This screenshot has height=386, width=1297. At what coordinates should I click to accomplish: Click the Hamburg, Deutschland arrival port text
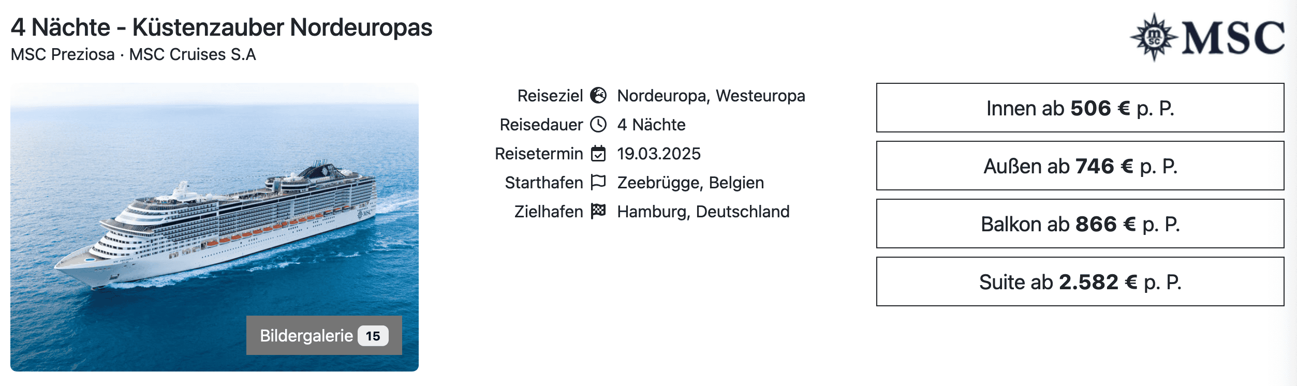click(x=703, y=212)
